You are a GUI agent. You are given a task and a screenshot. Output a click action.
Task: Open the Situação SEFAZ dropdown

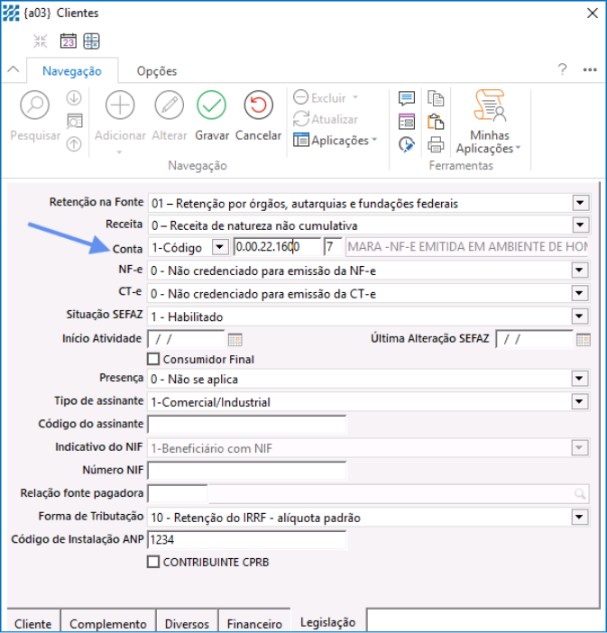pyautogui.click(x=580, y=316)
